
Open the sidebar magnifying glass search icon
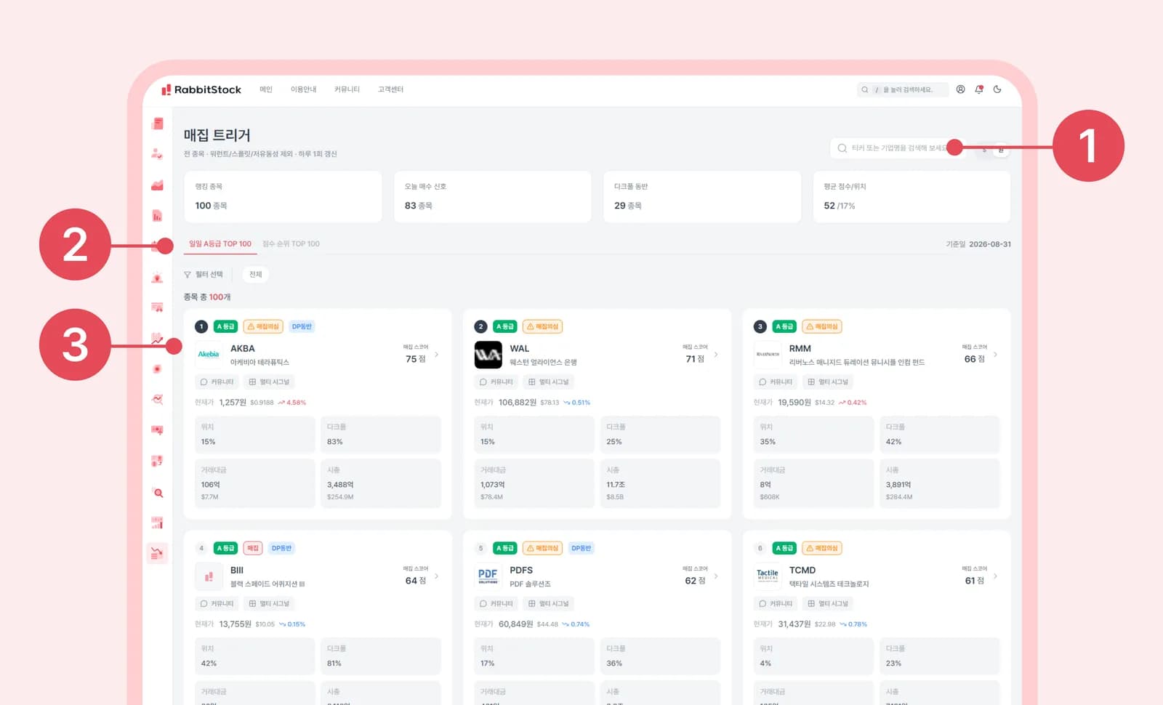click(158, 492)
